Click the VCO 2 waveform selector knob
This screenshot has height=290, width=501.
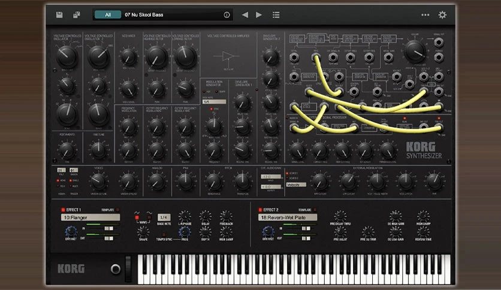click(x=99, y=56)
